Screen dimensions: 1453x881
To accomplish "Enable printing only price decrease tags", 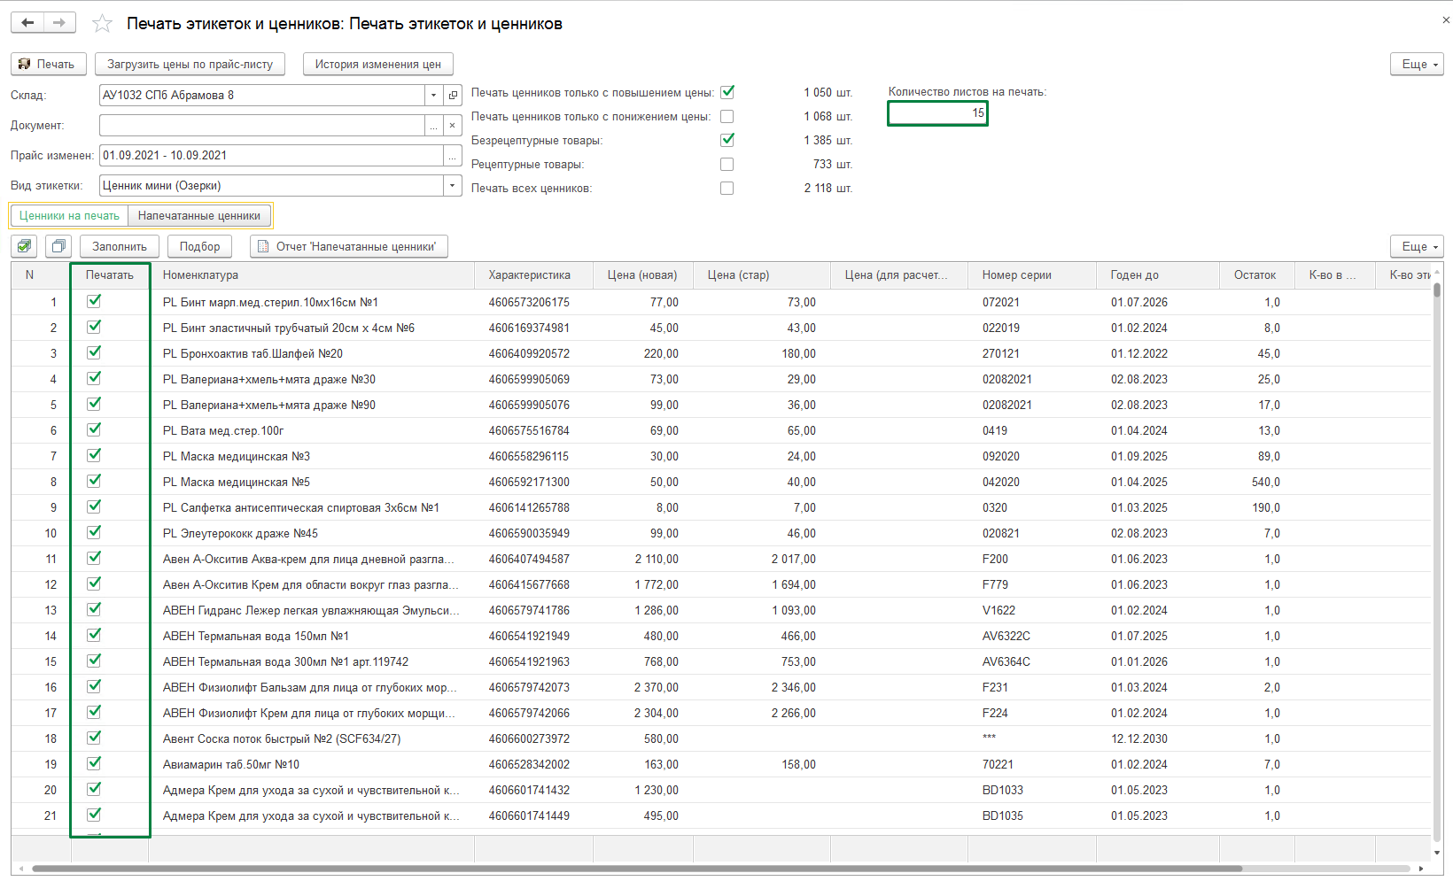I will [x=726, y=116].
